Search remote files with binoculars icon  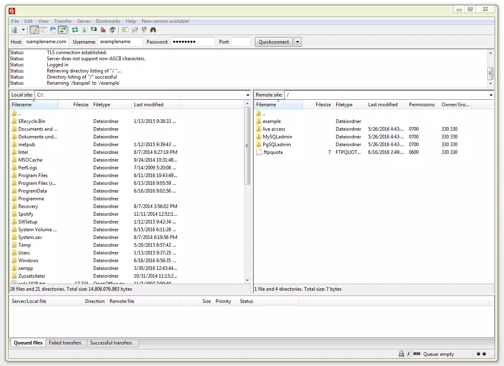153,30
